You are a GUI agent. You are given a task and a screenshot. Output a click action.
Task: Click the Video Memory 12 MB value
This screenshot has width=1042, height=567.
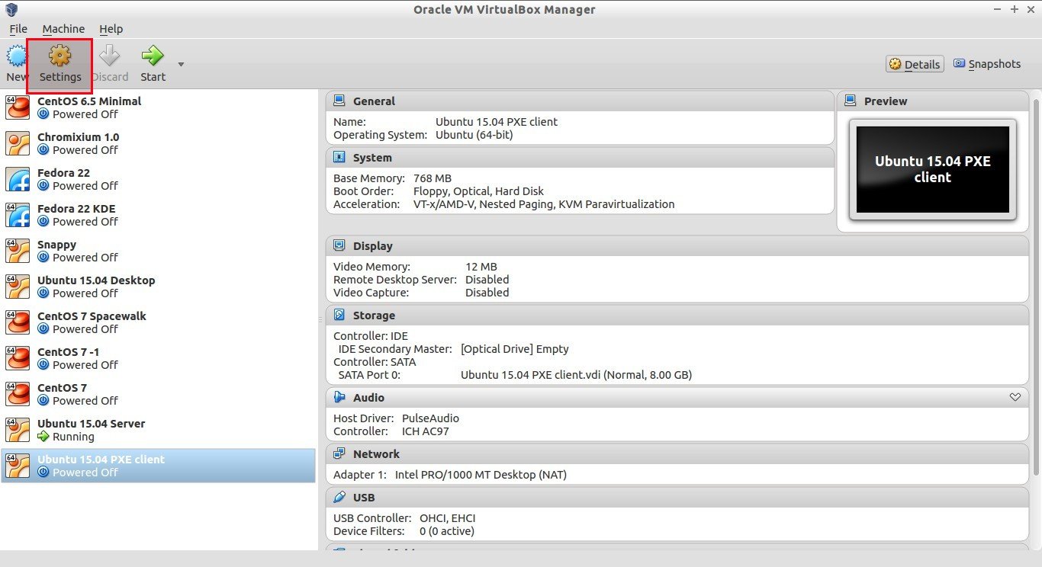481,267
